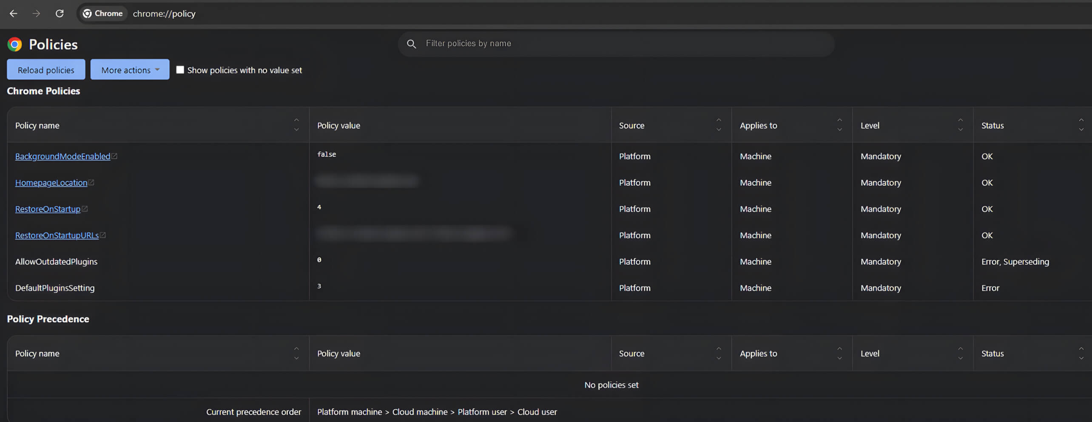Click the browser back arrow
The image size is (1092, 422).
(13, 14)
